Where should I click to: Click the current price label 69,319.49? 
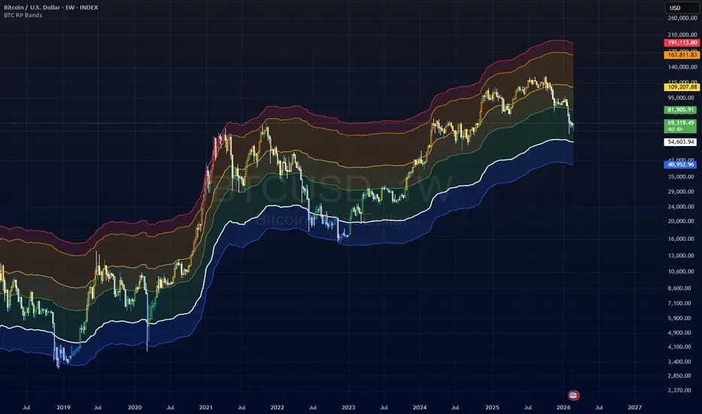pos(680,125)
